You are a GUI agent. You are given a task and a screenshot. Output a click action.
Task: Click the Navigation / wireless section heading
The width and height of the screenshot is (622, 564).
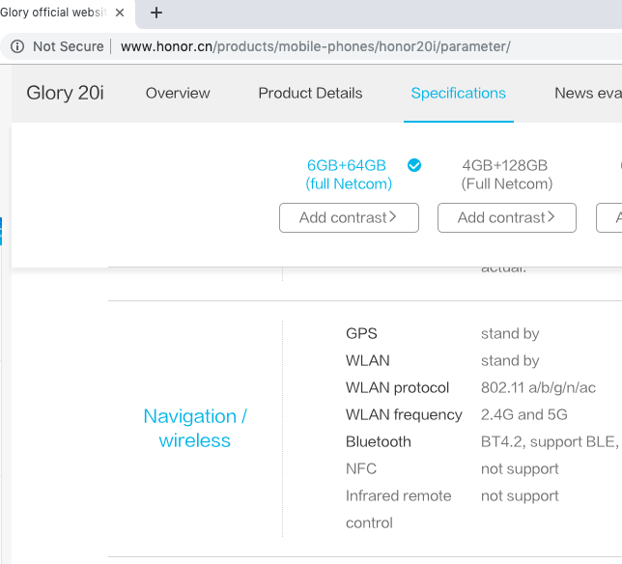coord(195,428)
